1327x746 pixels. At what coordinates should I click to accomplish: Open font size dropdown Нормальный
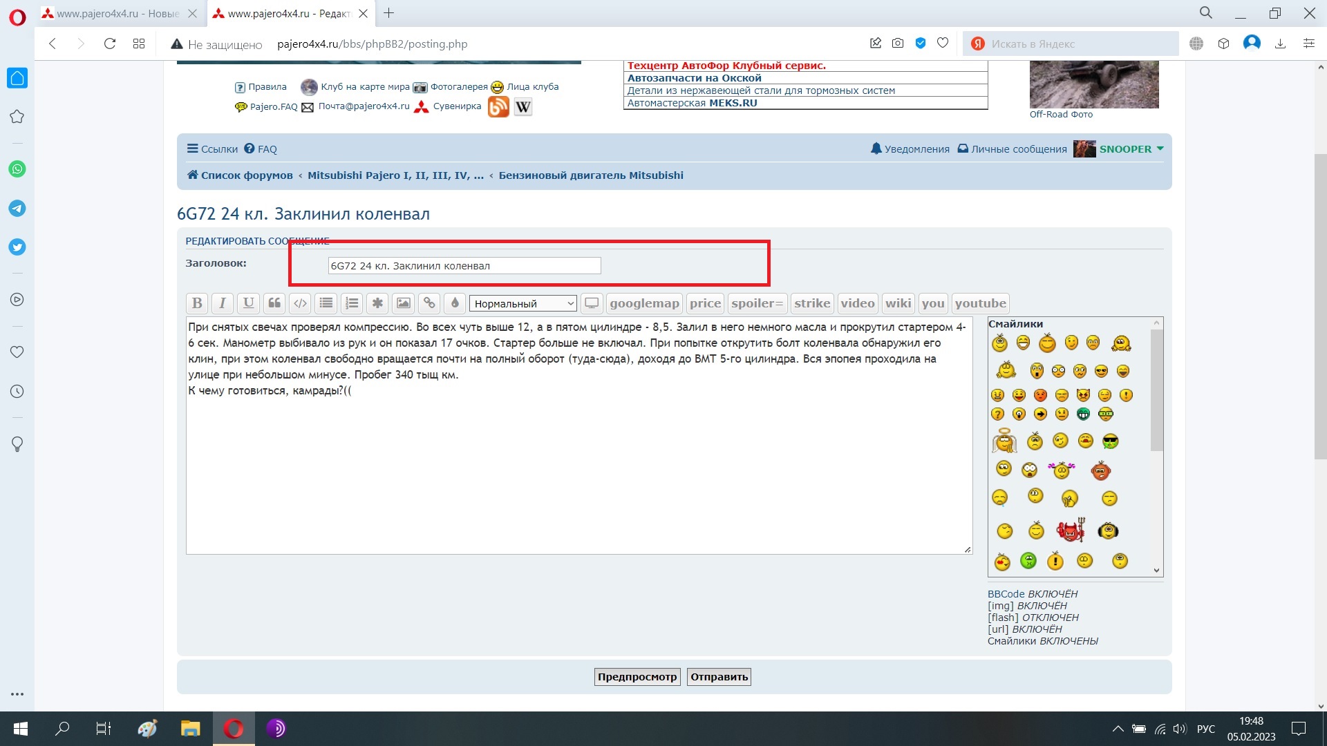(523, 304)
